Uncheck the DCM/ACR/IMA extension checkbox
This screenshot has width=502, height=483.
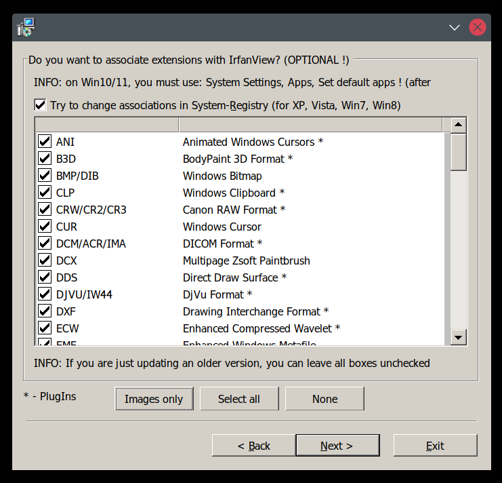[x=45, y=244]
